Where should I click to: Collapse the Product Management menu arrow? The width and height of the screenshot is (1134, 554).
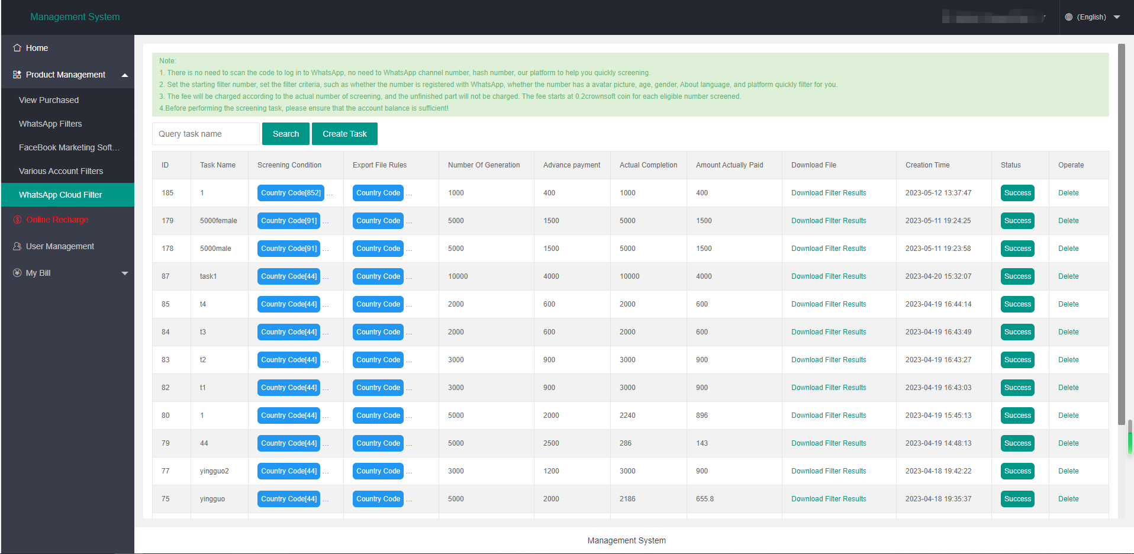124,75
